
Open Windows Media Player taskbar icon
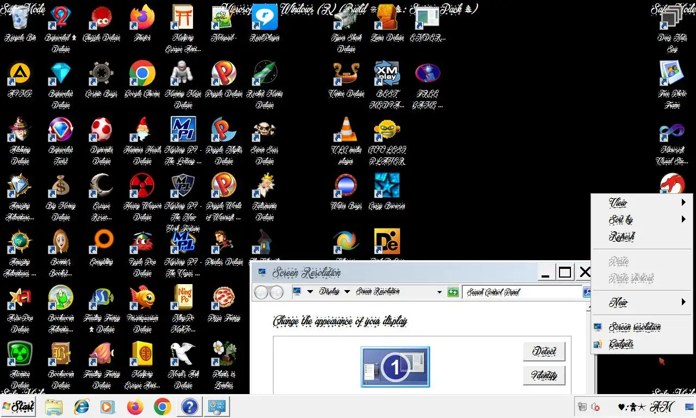pyautogui.click(x=108, y=407)
